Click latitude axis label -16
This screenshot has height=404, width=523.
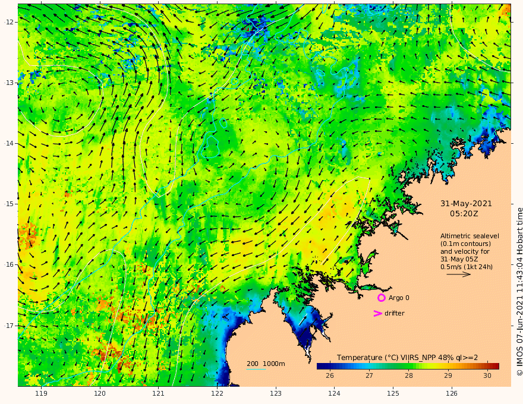tap(8, 264)
